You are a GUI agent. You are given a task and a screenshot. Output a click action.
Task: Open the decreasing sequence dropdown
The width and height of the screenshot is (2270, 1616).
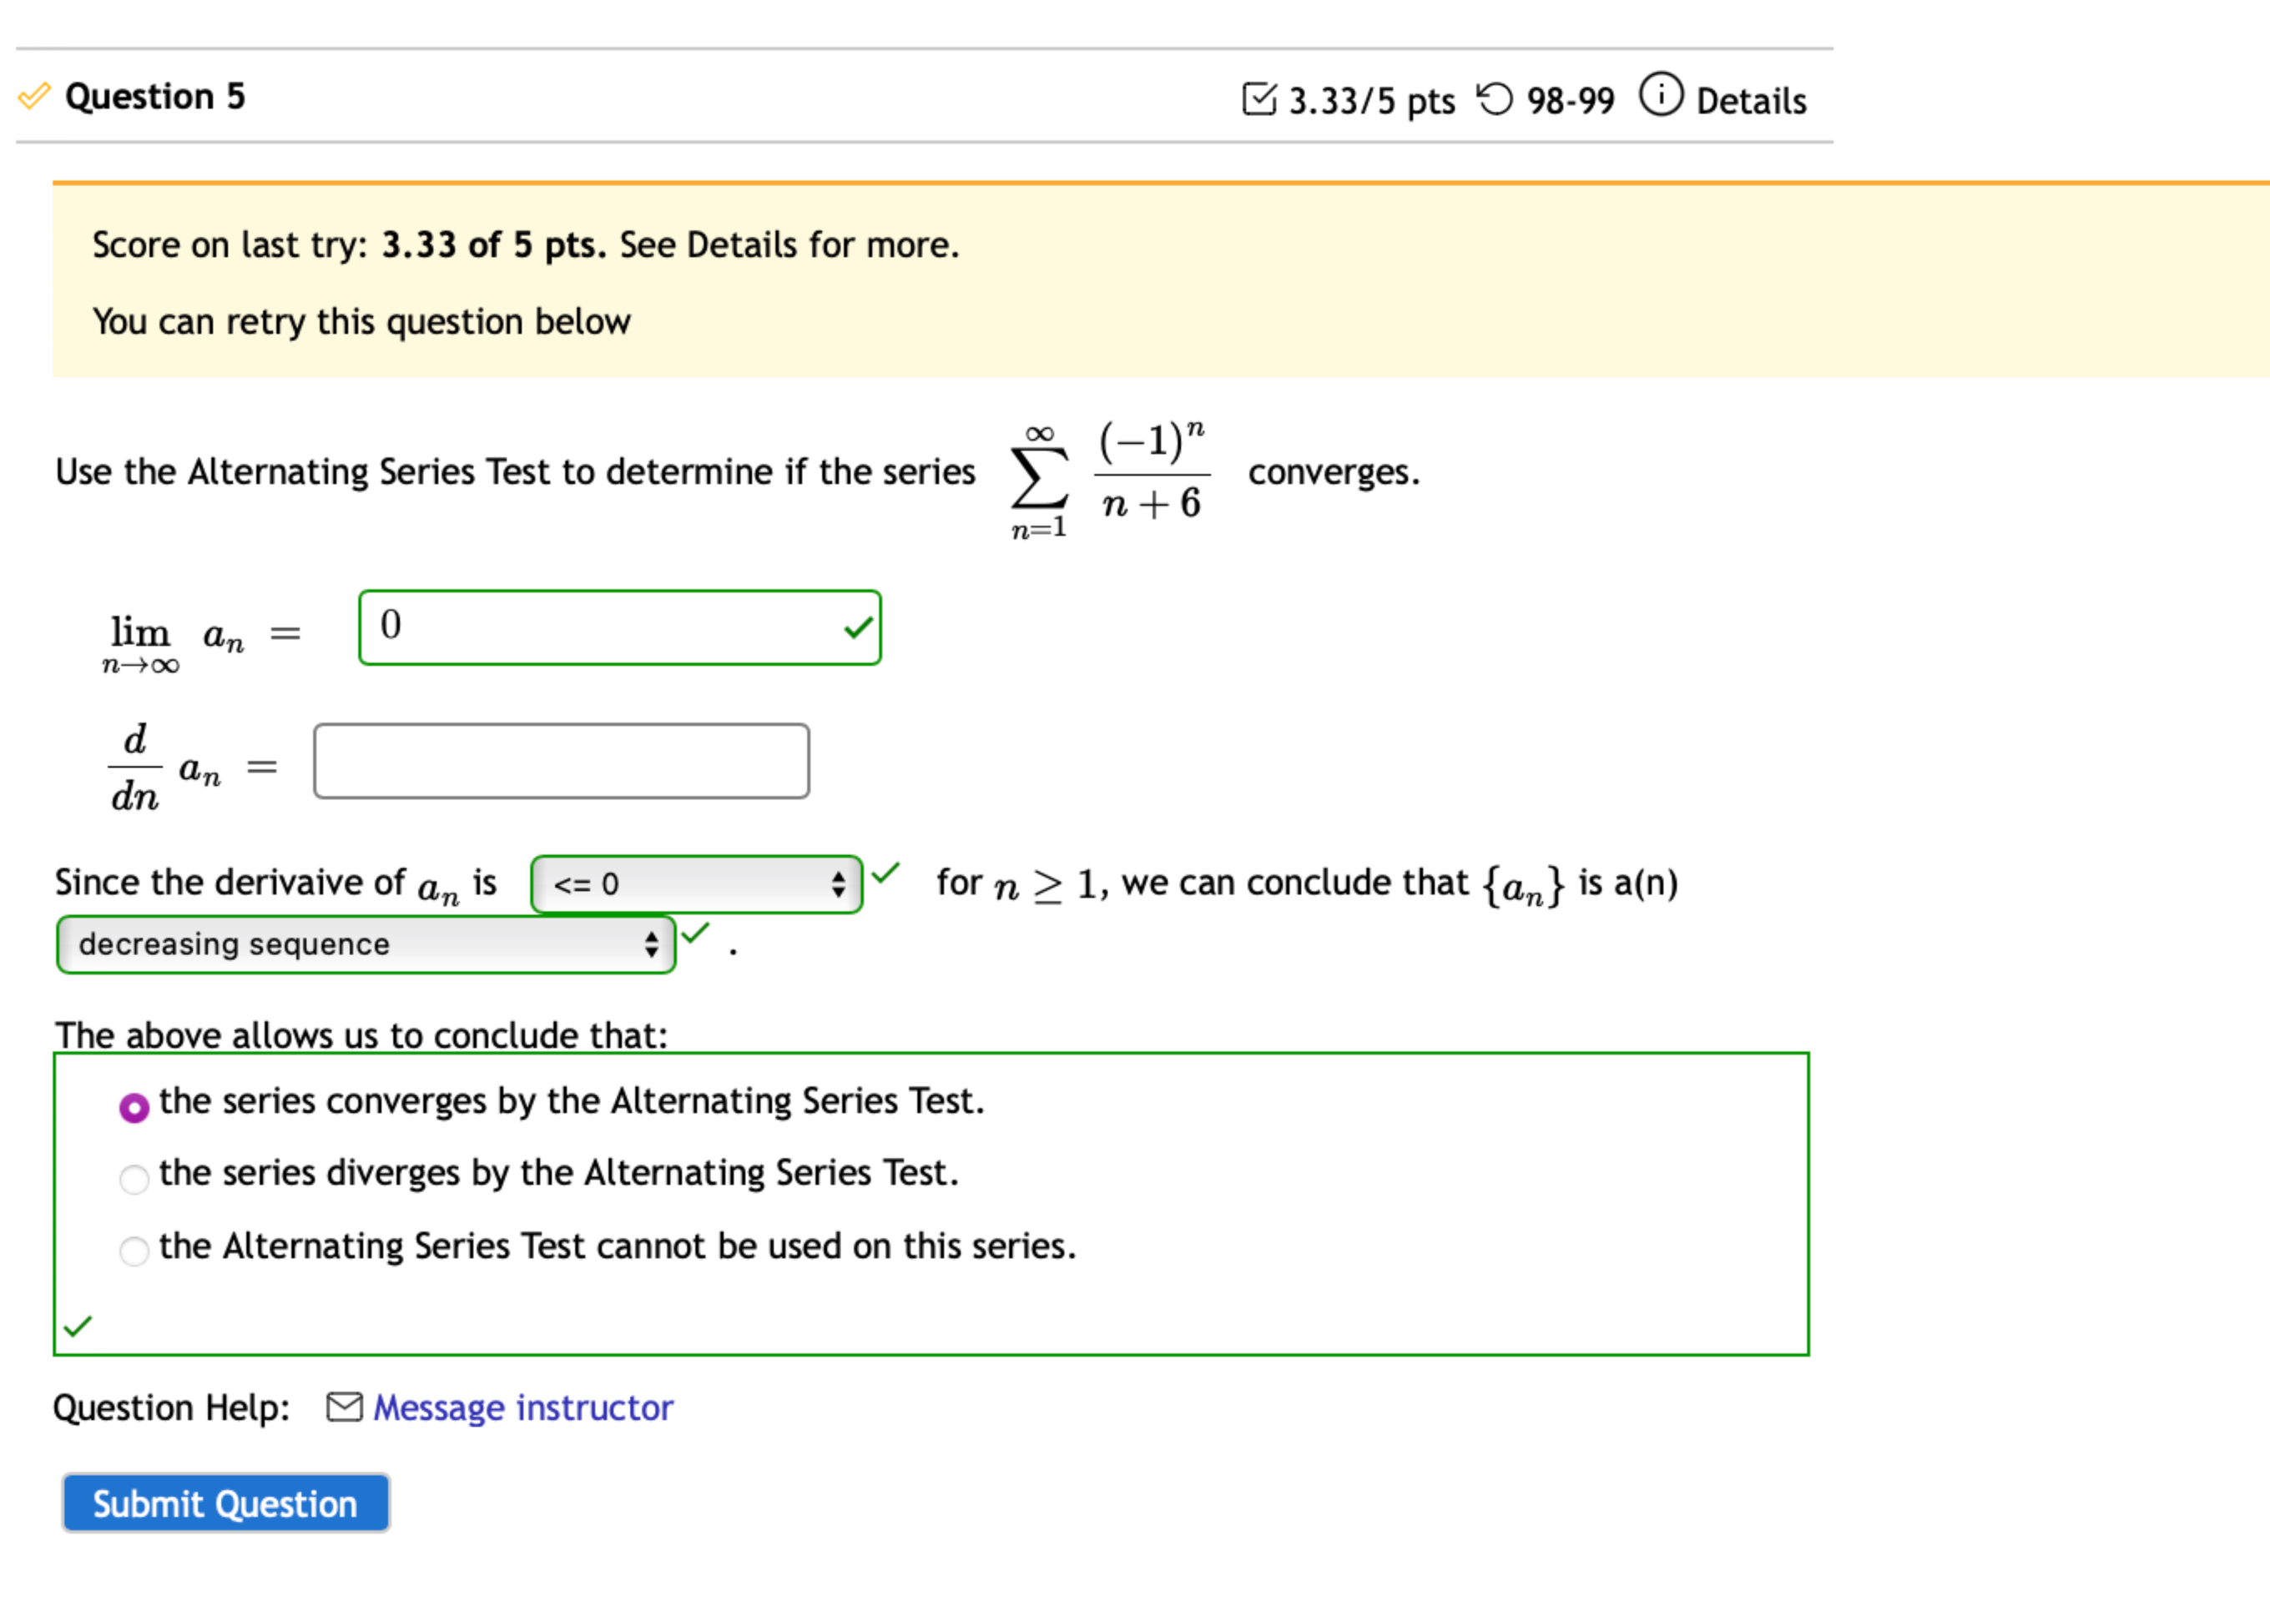coord(366,944)
